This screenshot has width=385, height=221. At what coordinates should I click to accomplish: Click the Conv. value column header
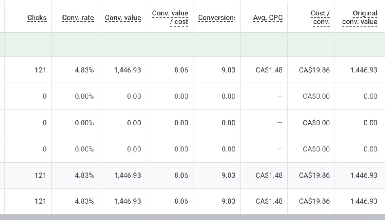(123, 18)
